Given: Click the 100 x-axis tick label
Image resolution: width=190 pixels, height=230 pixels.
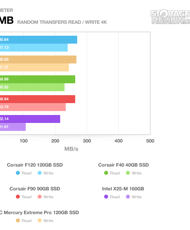Looking at the screenshot, I should pos(24,141).
